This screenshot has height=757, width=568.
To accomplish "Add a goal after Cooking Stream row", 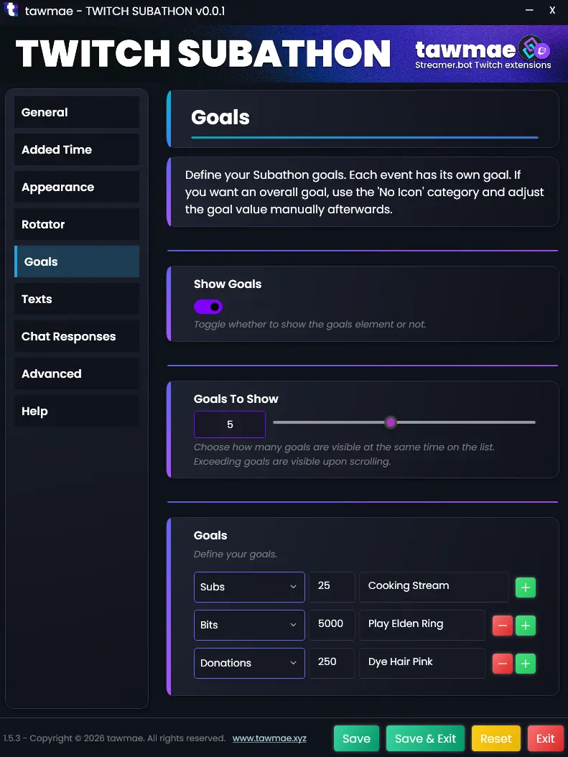I will point(526,588).
